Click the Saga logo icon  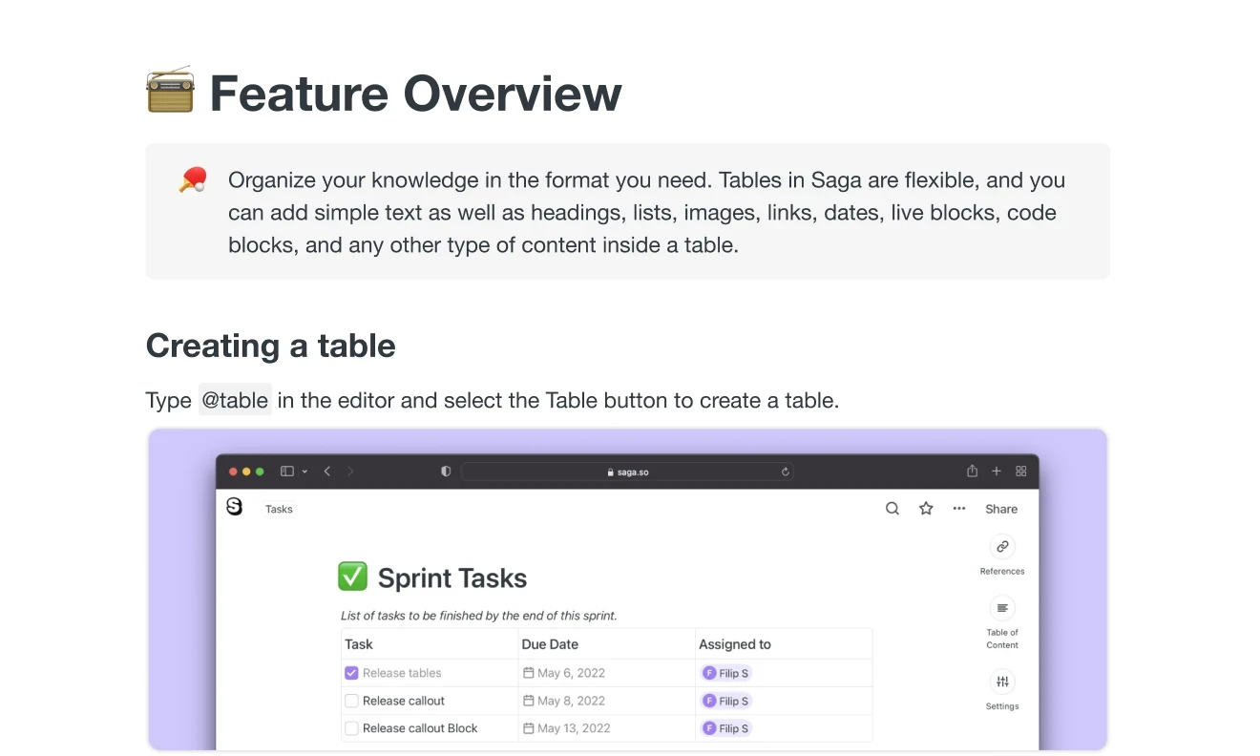235,507
